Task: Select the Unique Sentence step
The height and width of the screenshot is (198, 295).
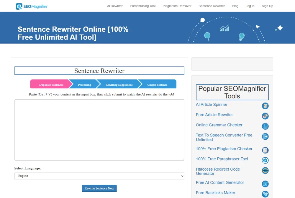Action: [x=157, y=84]
